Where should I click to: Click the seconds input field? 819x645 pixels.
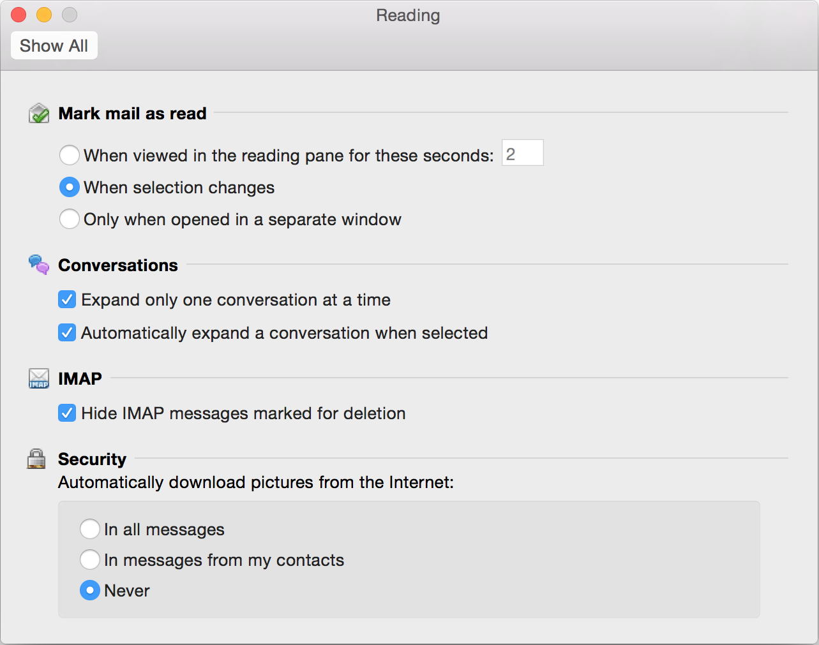[523, 153]
